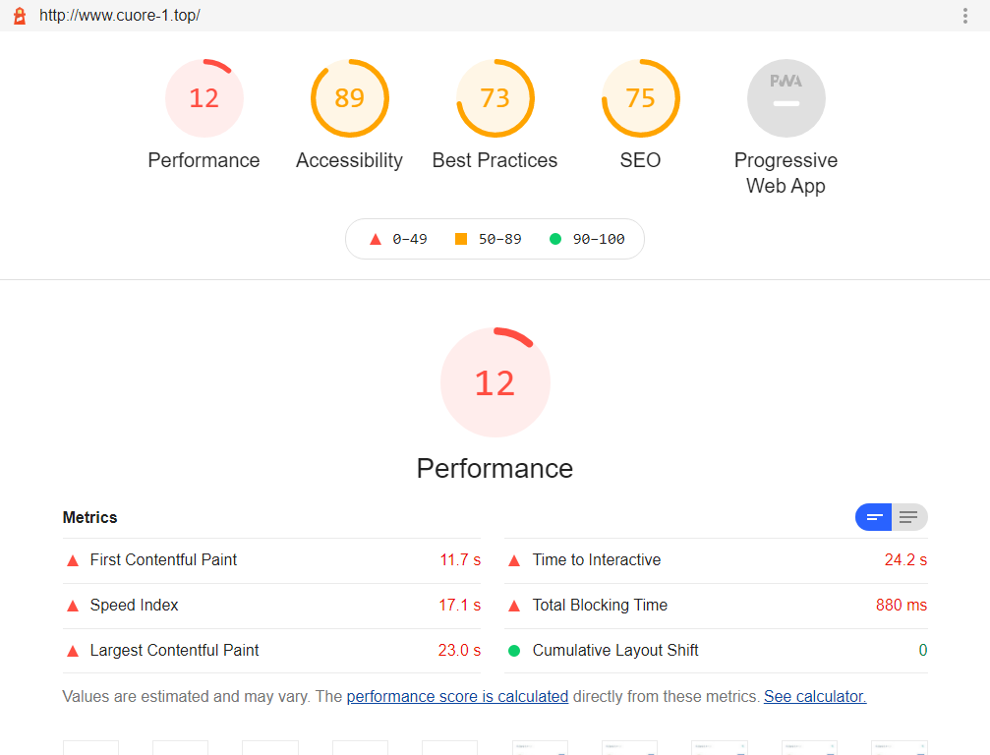Open SEO score gauge 75

click(640, 98)
